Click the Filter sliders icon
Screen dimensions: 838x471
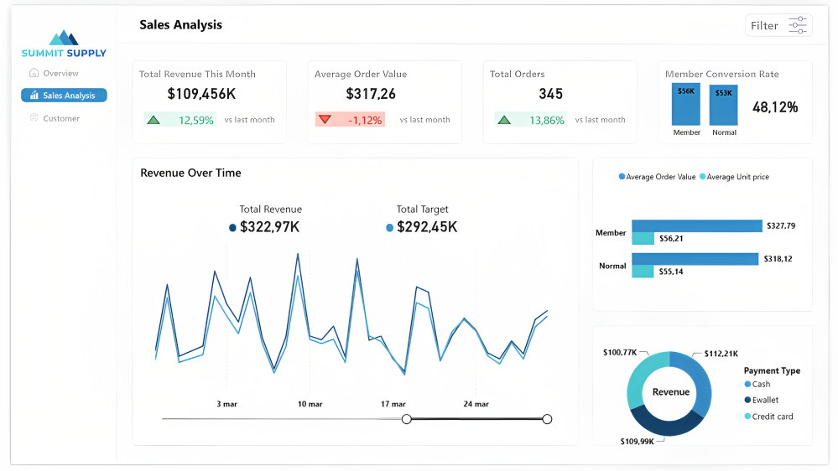tap(797, 25)
